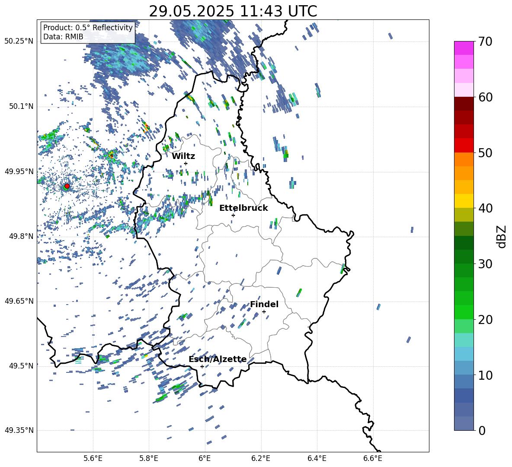Click the 49.5°N latitude label

pyautogui.click(x=22, y=366)
